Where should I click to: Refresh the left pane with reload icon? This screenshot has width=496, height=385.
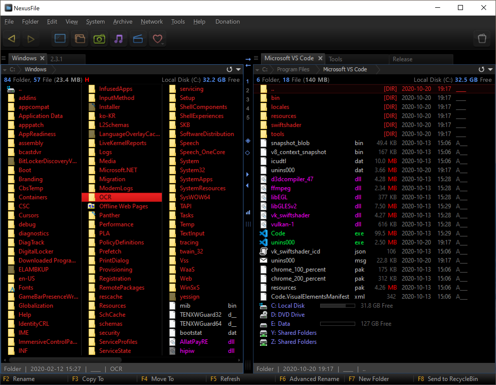[x=229, y=69]
